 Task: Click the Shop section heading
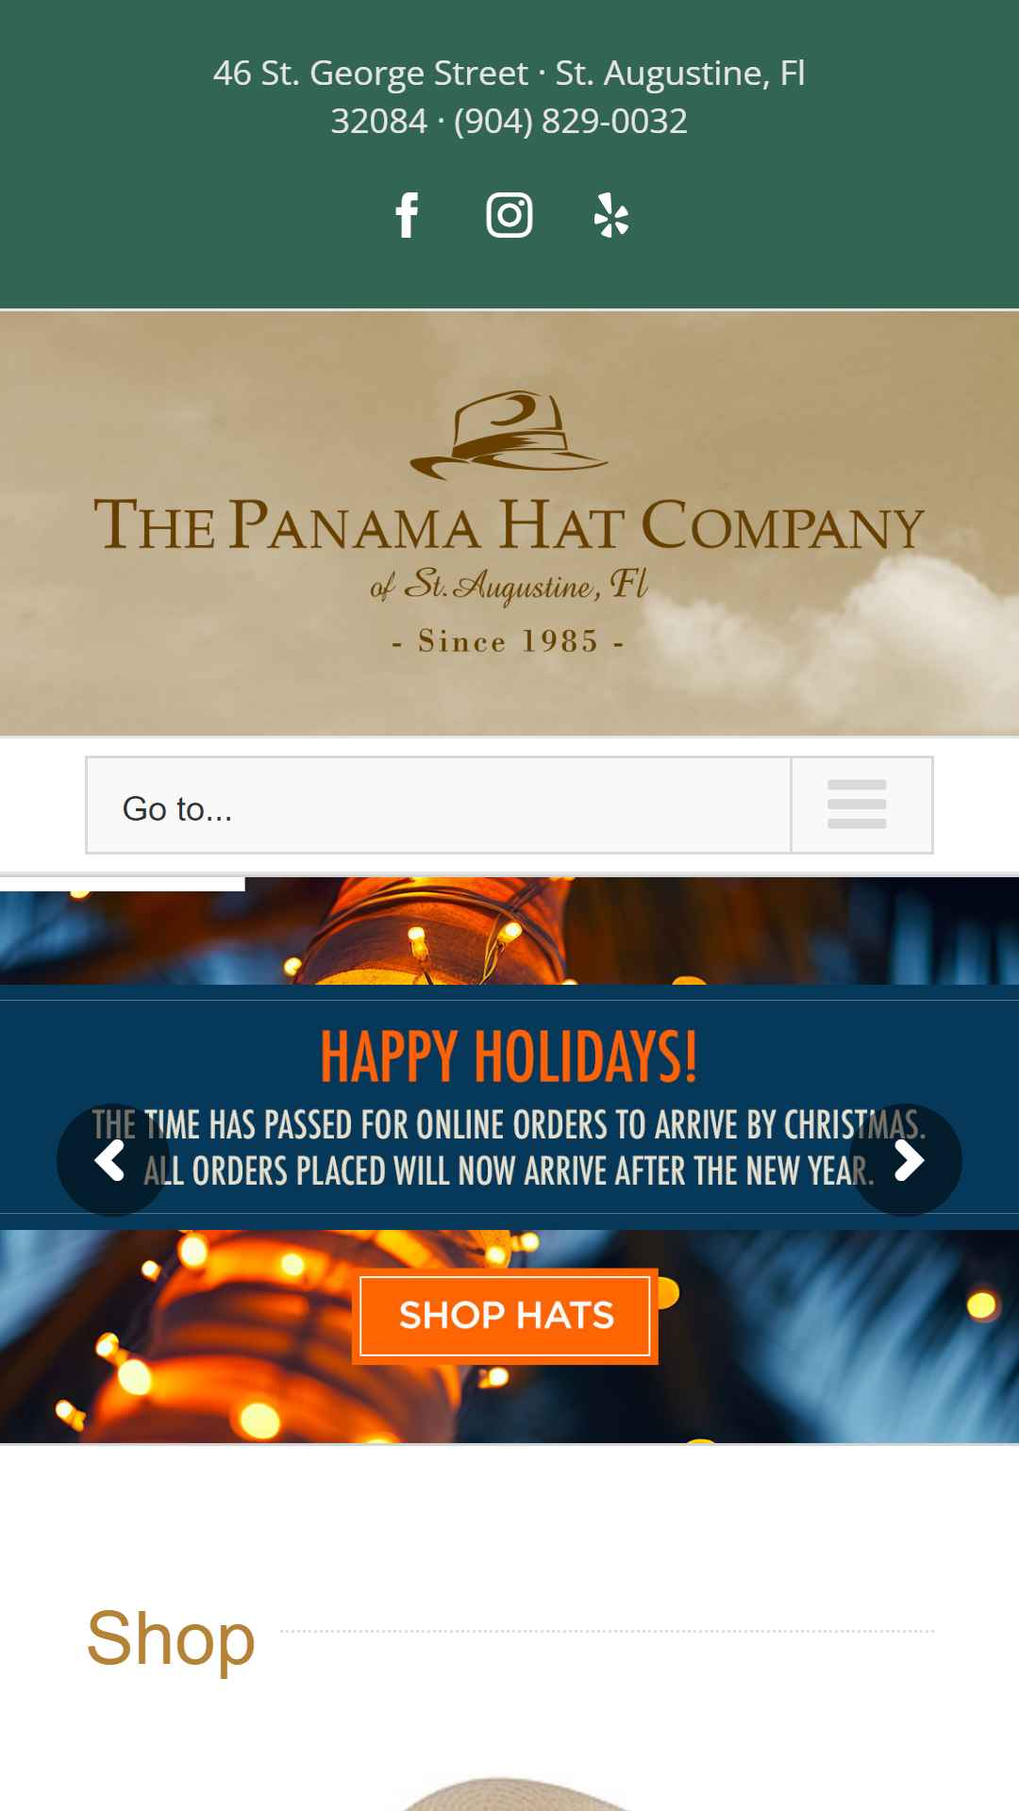tap(171, 1638)
